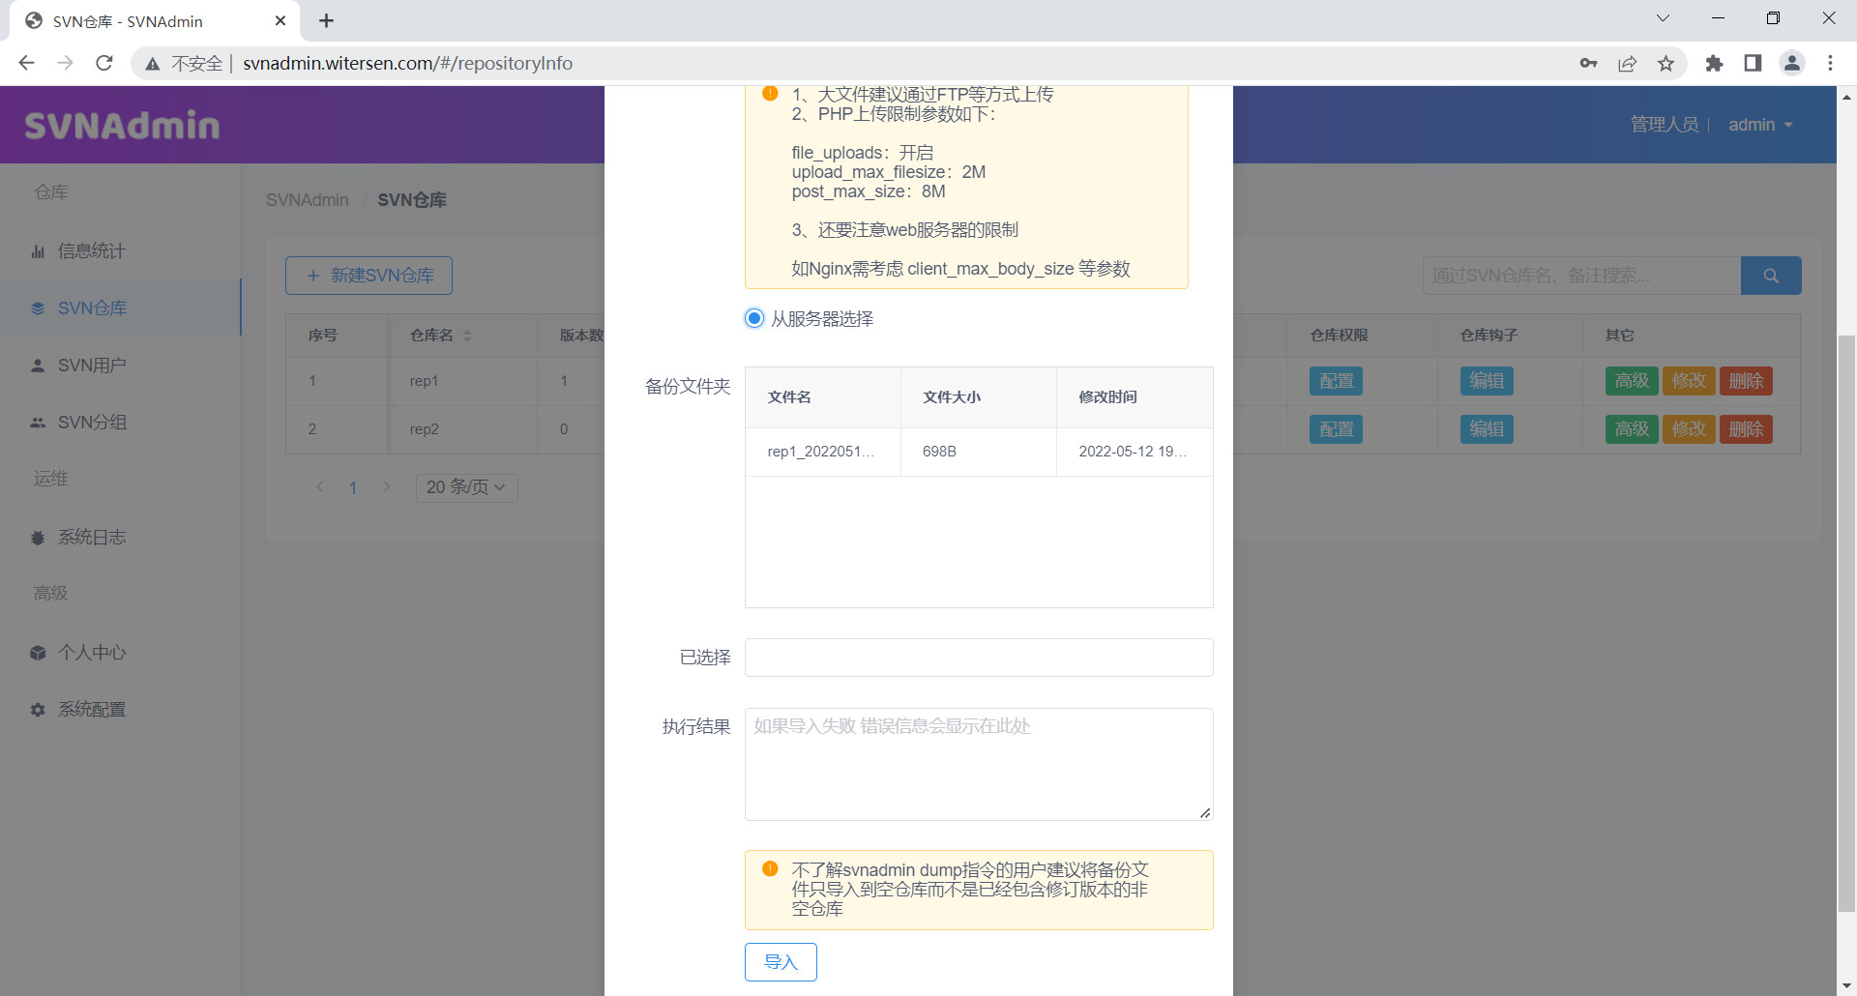The image size is (1857, 996).
Task: Click 高级 button for rep1
Action: 1632,381
